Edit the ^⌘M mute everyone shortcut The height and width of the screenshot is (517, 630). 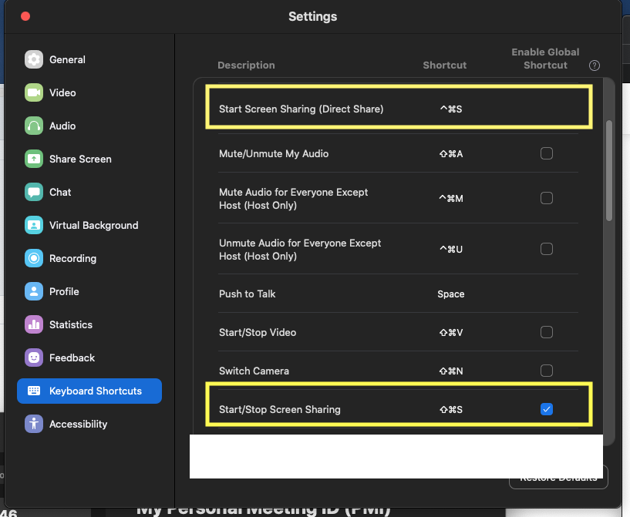click(451, 198)
